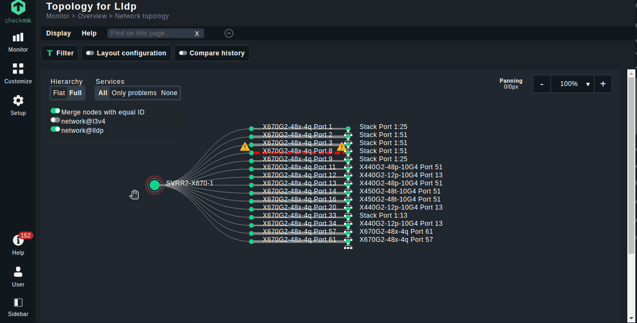The height and width of the screenshot is (323, 637).
Task: Select X670G2-48x-4q Port 34 label
Action: (299, 224)
